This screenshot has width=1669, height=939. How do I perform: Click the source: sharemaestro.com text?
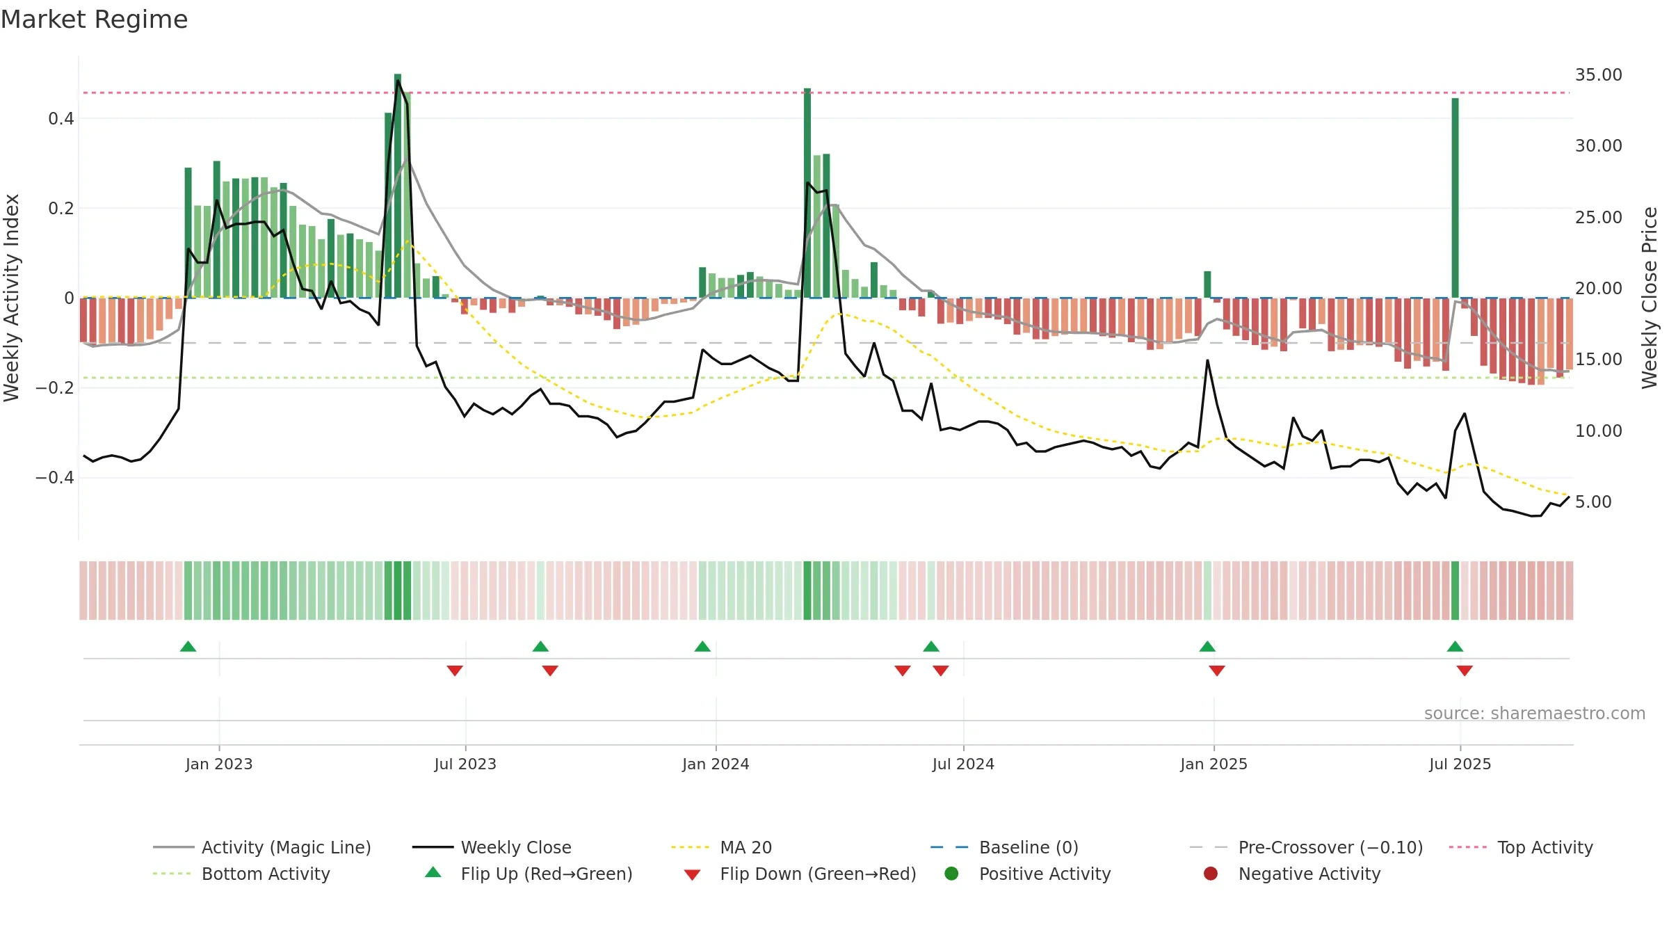1535,714
